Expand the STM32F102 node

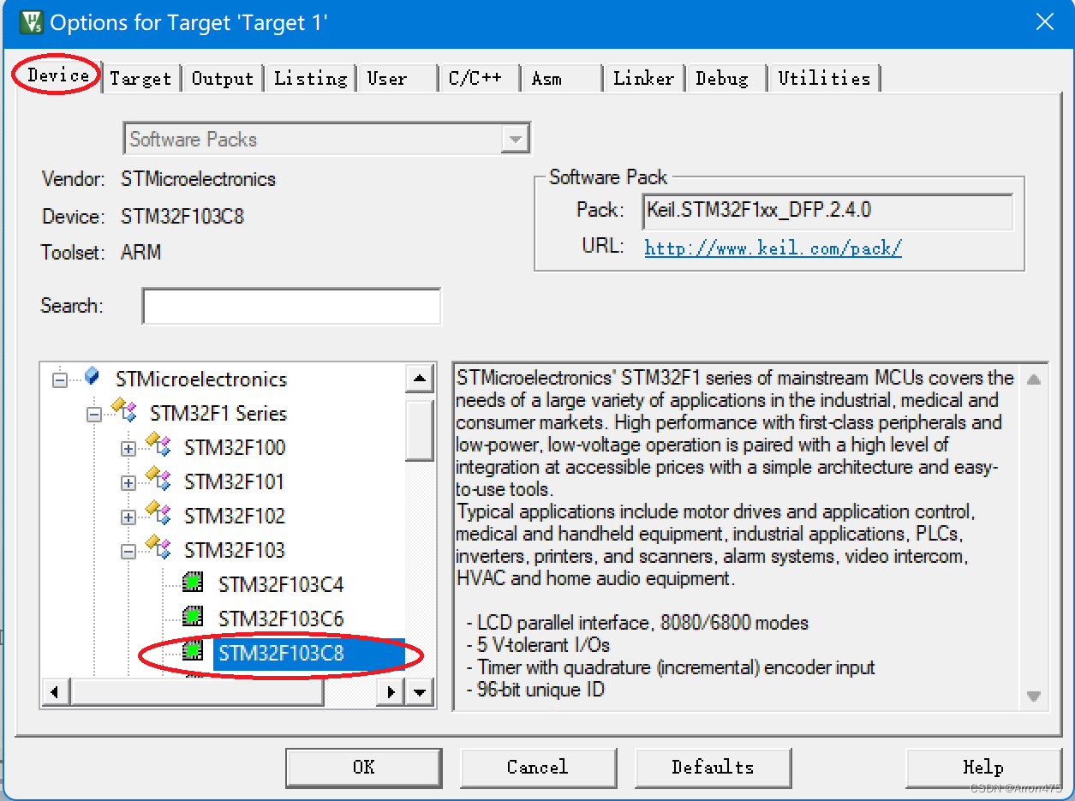(128, 517)
